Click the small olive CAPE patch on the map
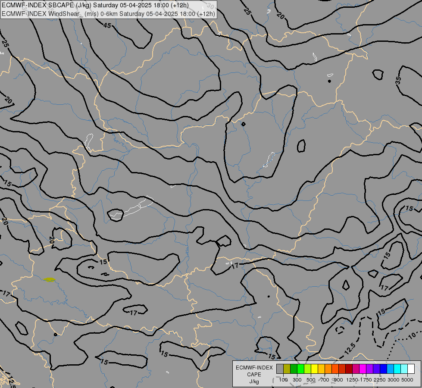 [x=49, y=280]
